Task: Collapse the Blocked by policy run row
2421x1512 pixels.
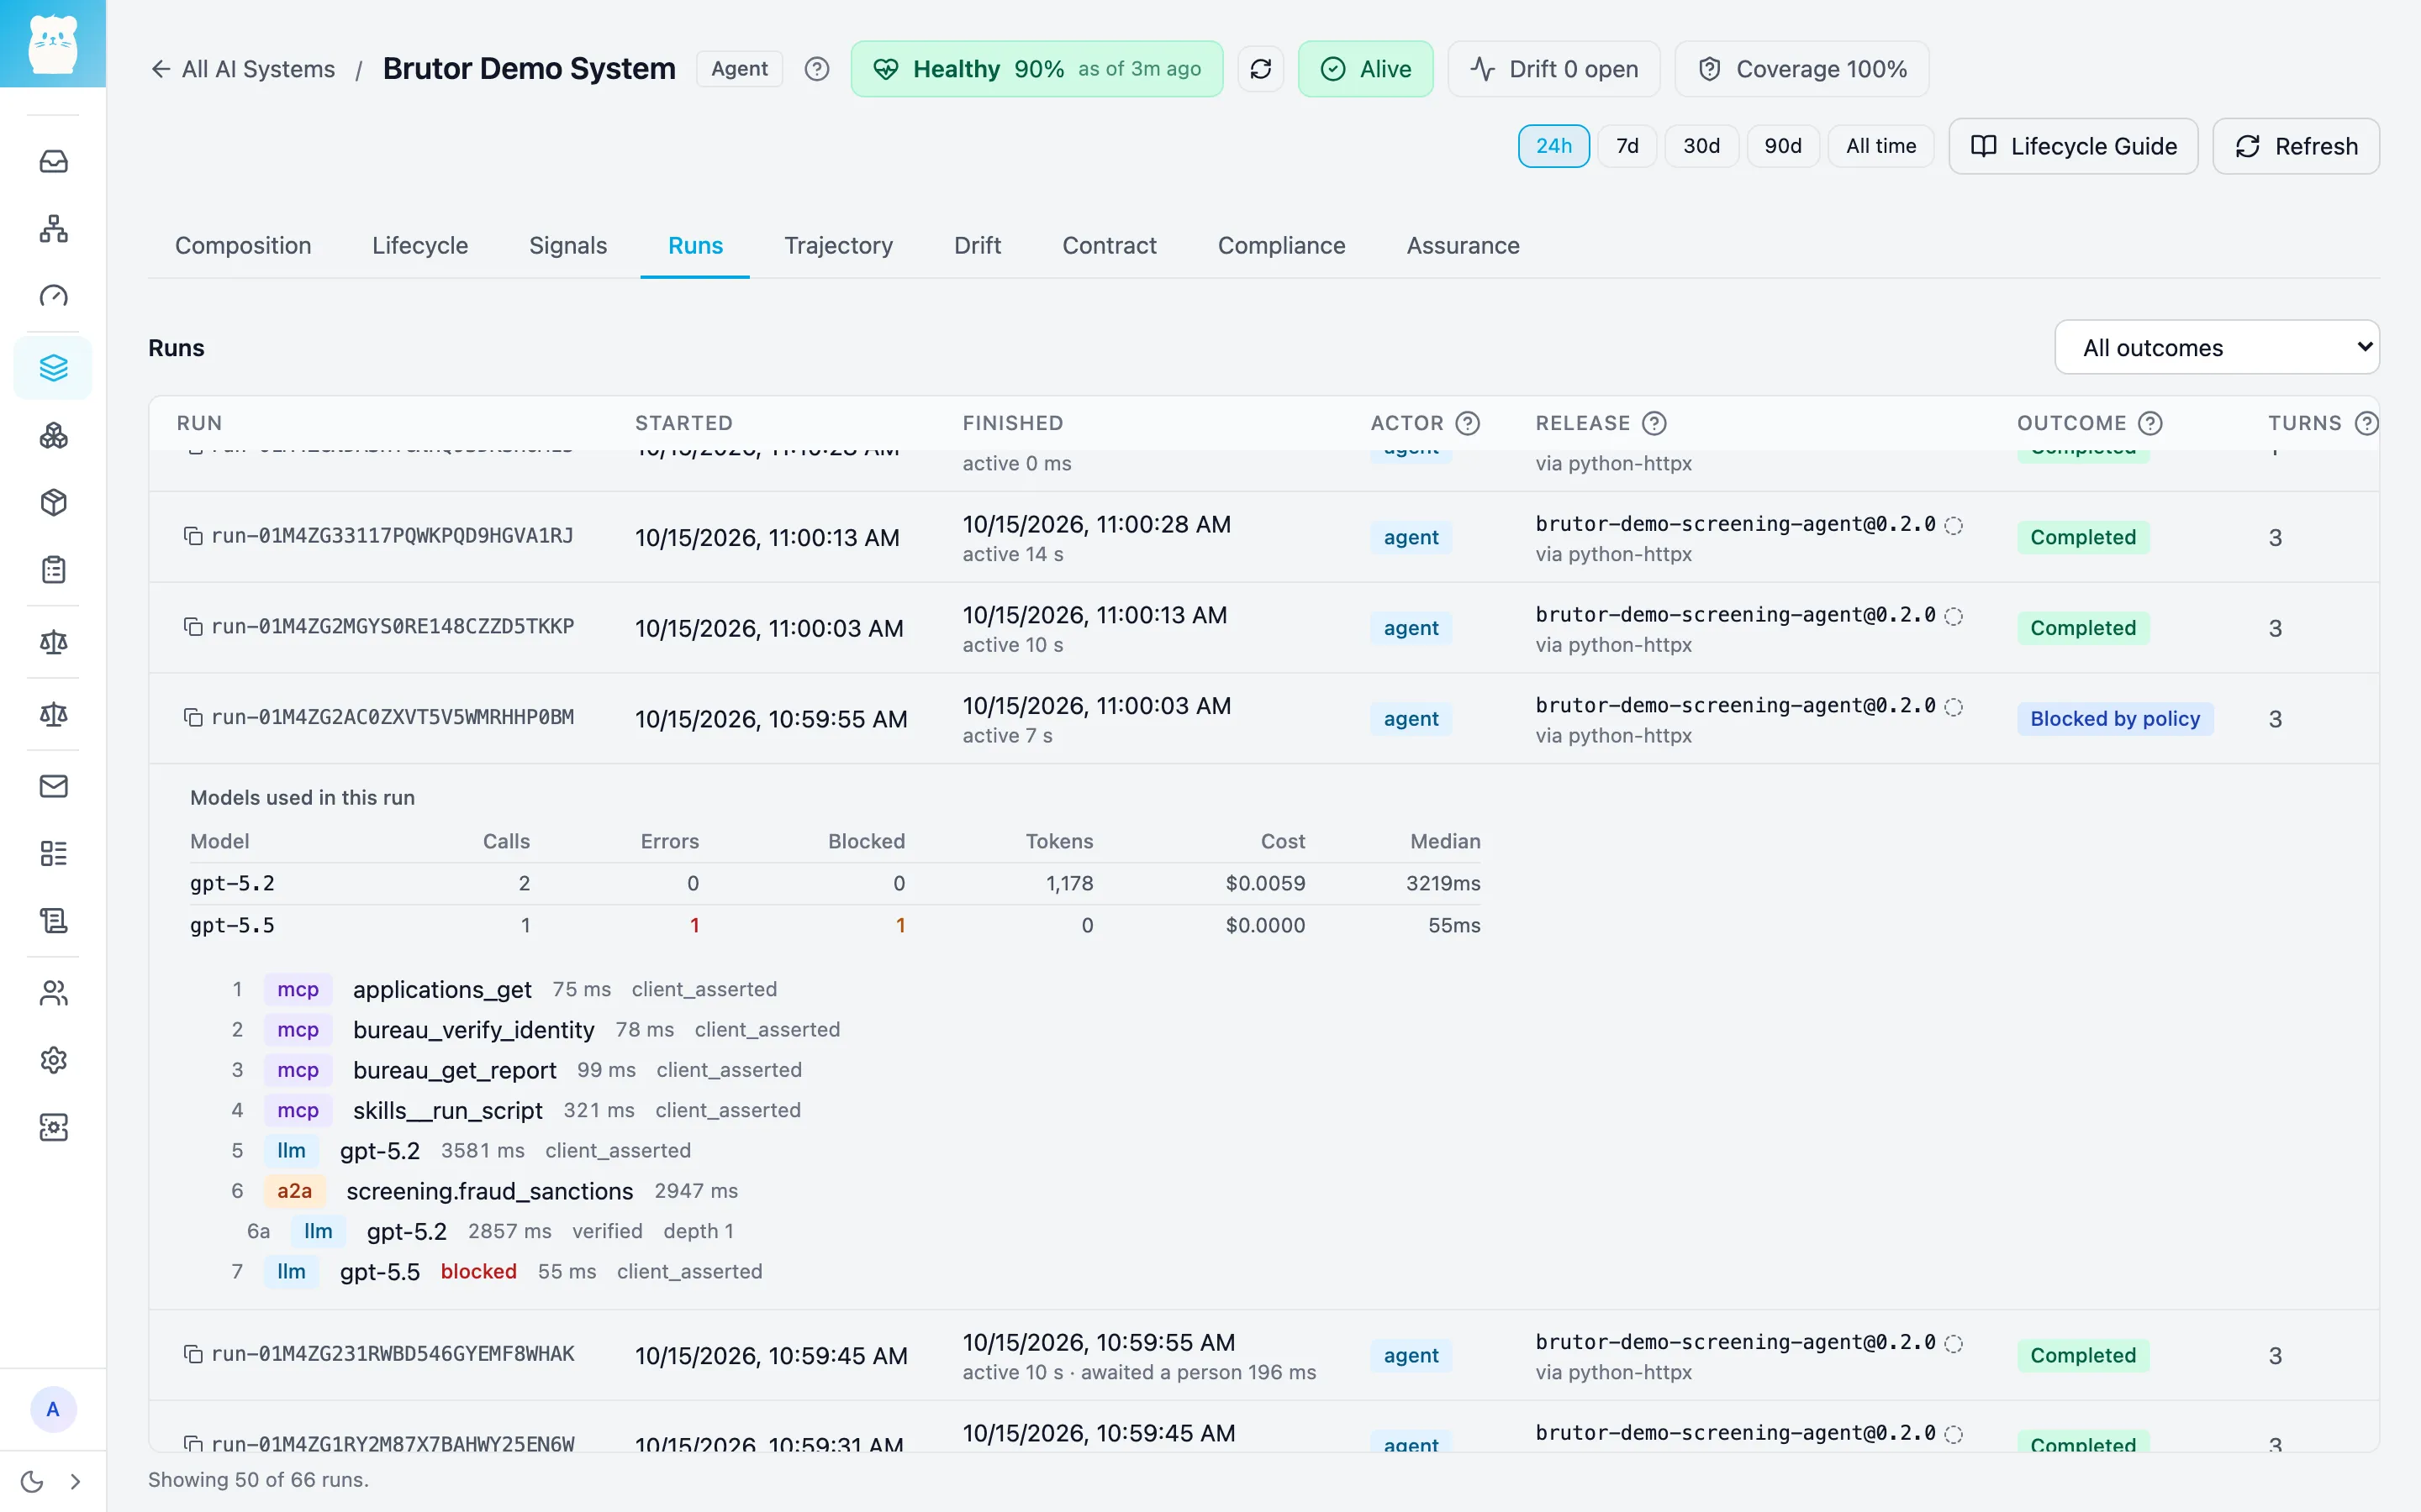Action: click(x=1263, y=719)
